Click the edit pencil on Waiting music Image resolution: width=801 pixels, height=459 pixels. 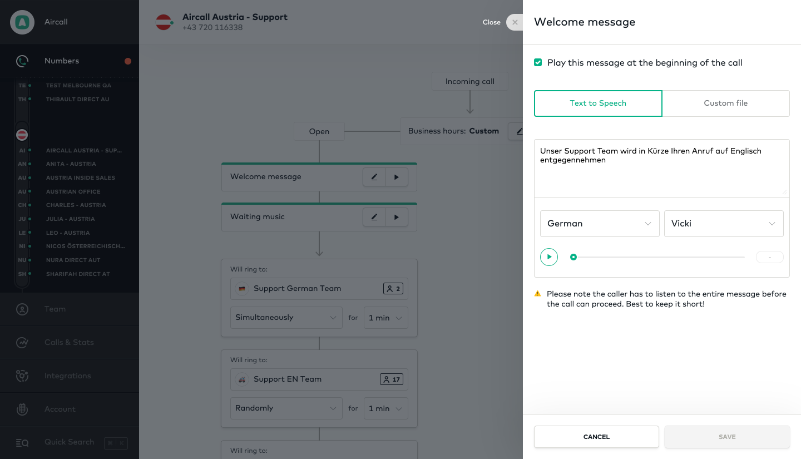(x=374, y=217)
